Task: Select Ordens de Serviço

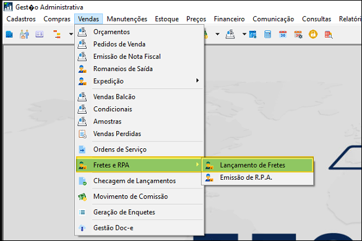Action: click(x=139, y=150)
